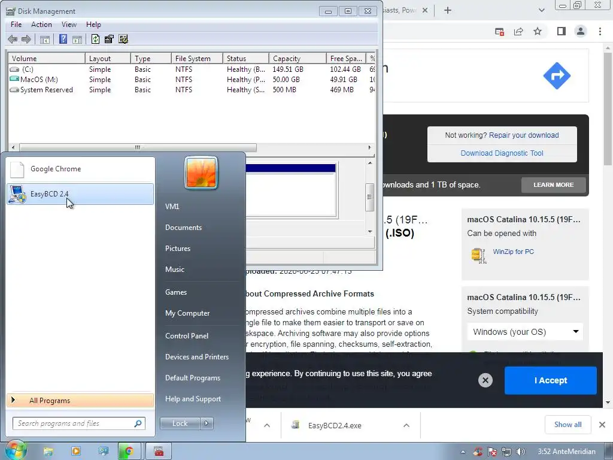Click the Action Center flag tray icon
Screen dimensions: 613x460
click(x=492, y=452)
